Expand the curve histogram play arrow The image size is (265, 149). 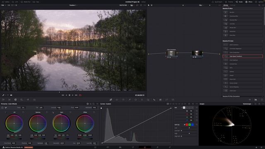coord(101,108)
